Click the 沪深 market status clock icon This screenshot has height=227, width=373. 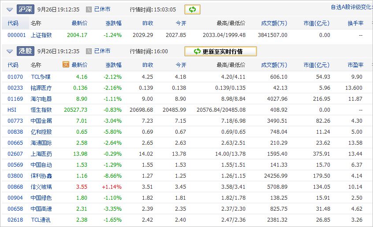tap(89, 10)
